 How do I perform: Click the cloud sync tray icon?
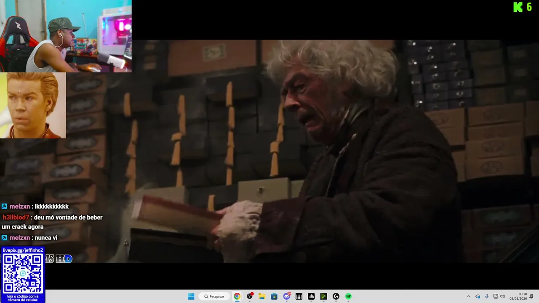pyautogui.click(x=478, y=296)
